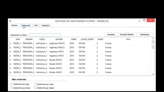The width and height of the screenshot is (164, 92).
Task: Click the vertical scrollbar thumb
Action: [153, 44]
